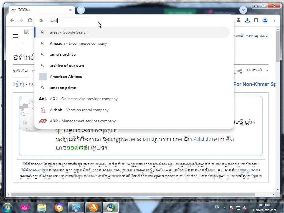The image size is (284, 213).
Task: Click the 'For Non-Khmer Sp' link
Action: point(255,84)
